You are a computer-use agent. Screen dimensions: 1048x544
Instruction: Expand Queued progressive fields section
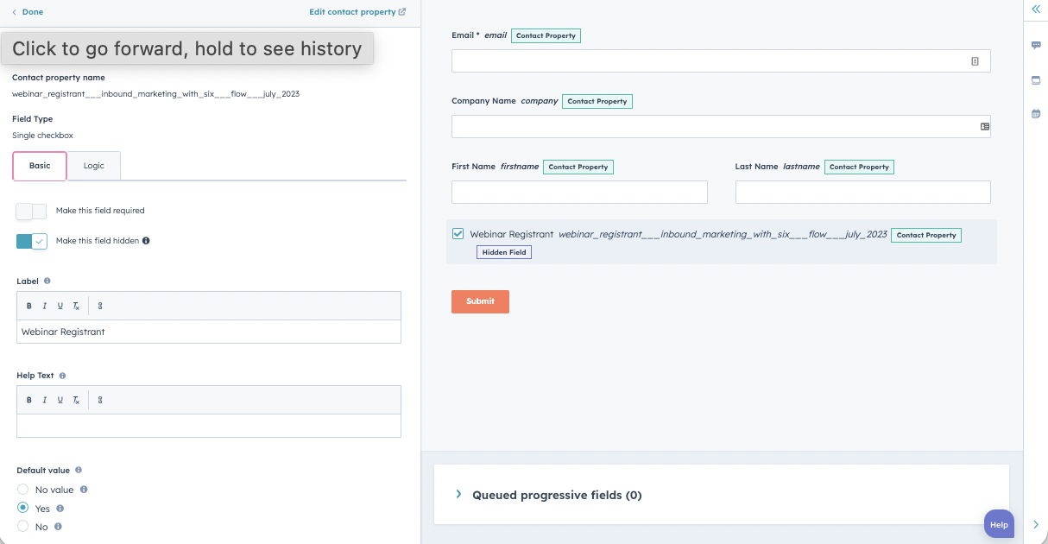pos(458,495)
